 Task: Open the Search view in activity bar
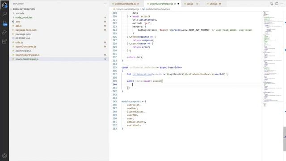4,14
